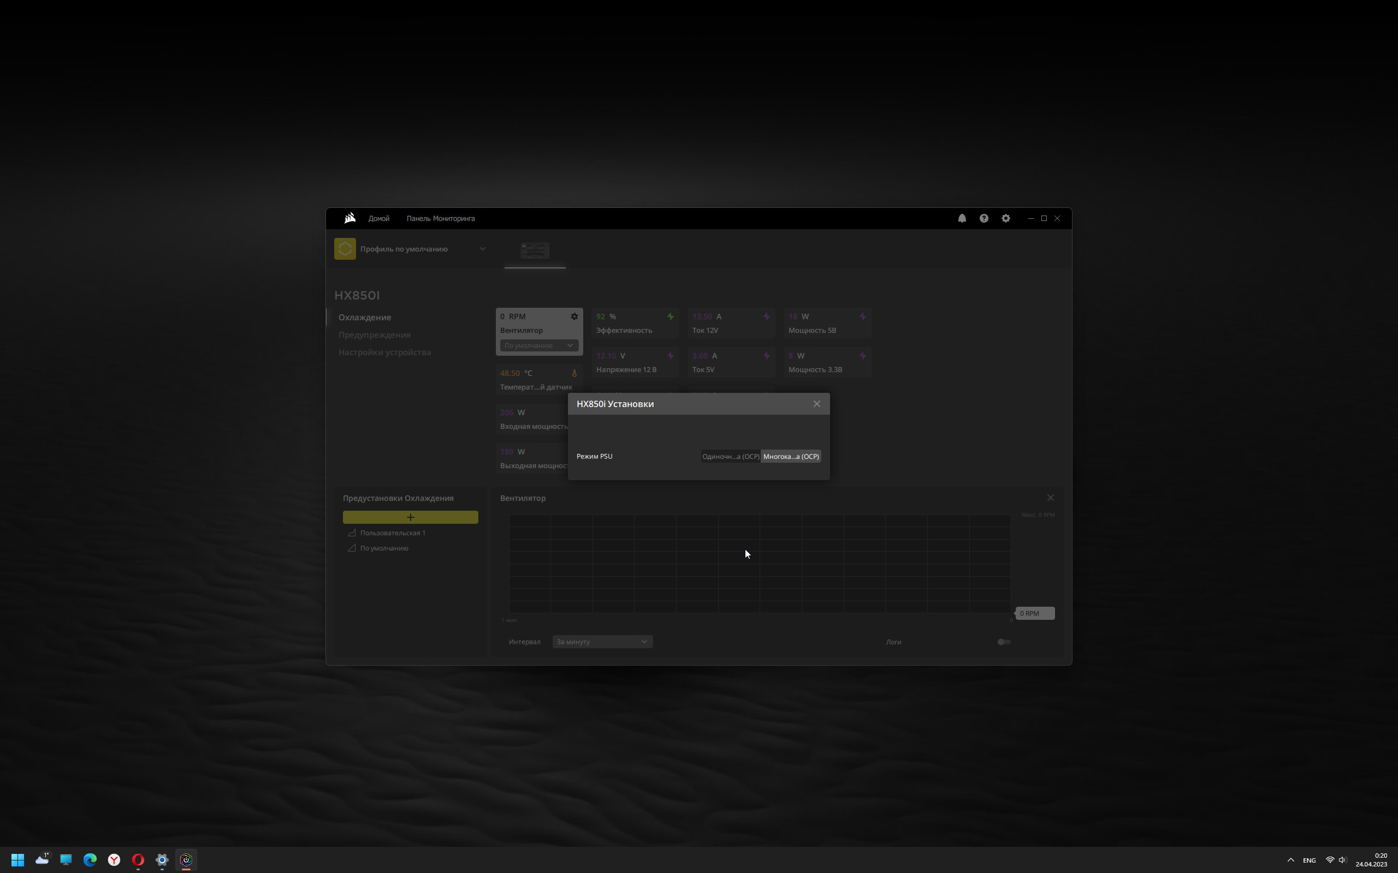Open the Панель Мониторинга tab
The image size is (1398, 873).
440,218
